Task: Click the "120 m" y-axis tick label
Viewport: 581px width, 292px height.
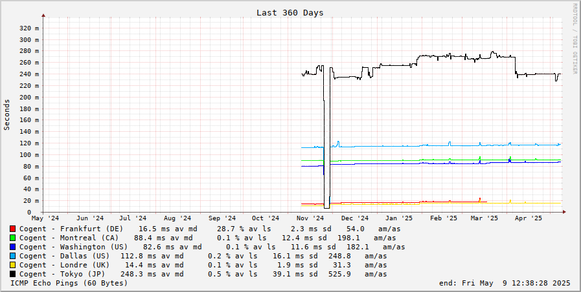Action: pyautogui.click(x=30, y=143)
